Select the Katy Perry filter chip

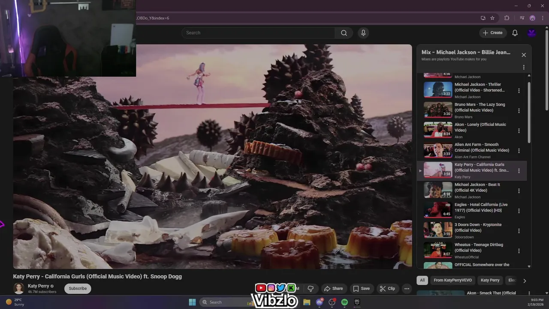point(490,280)
